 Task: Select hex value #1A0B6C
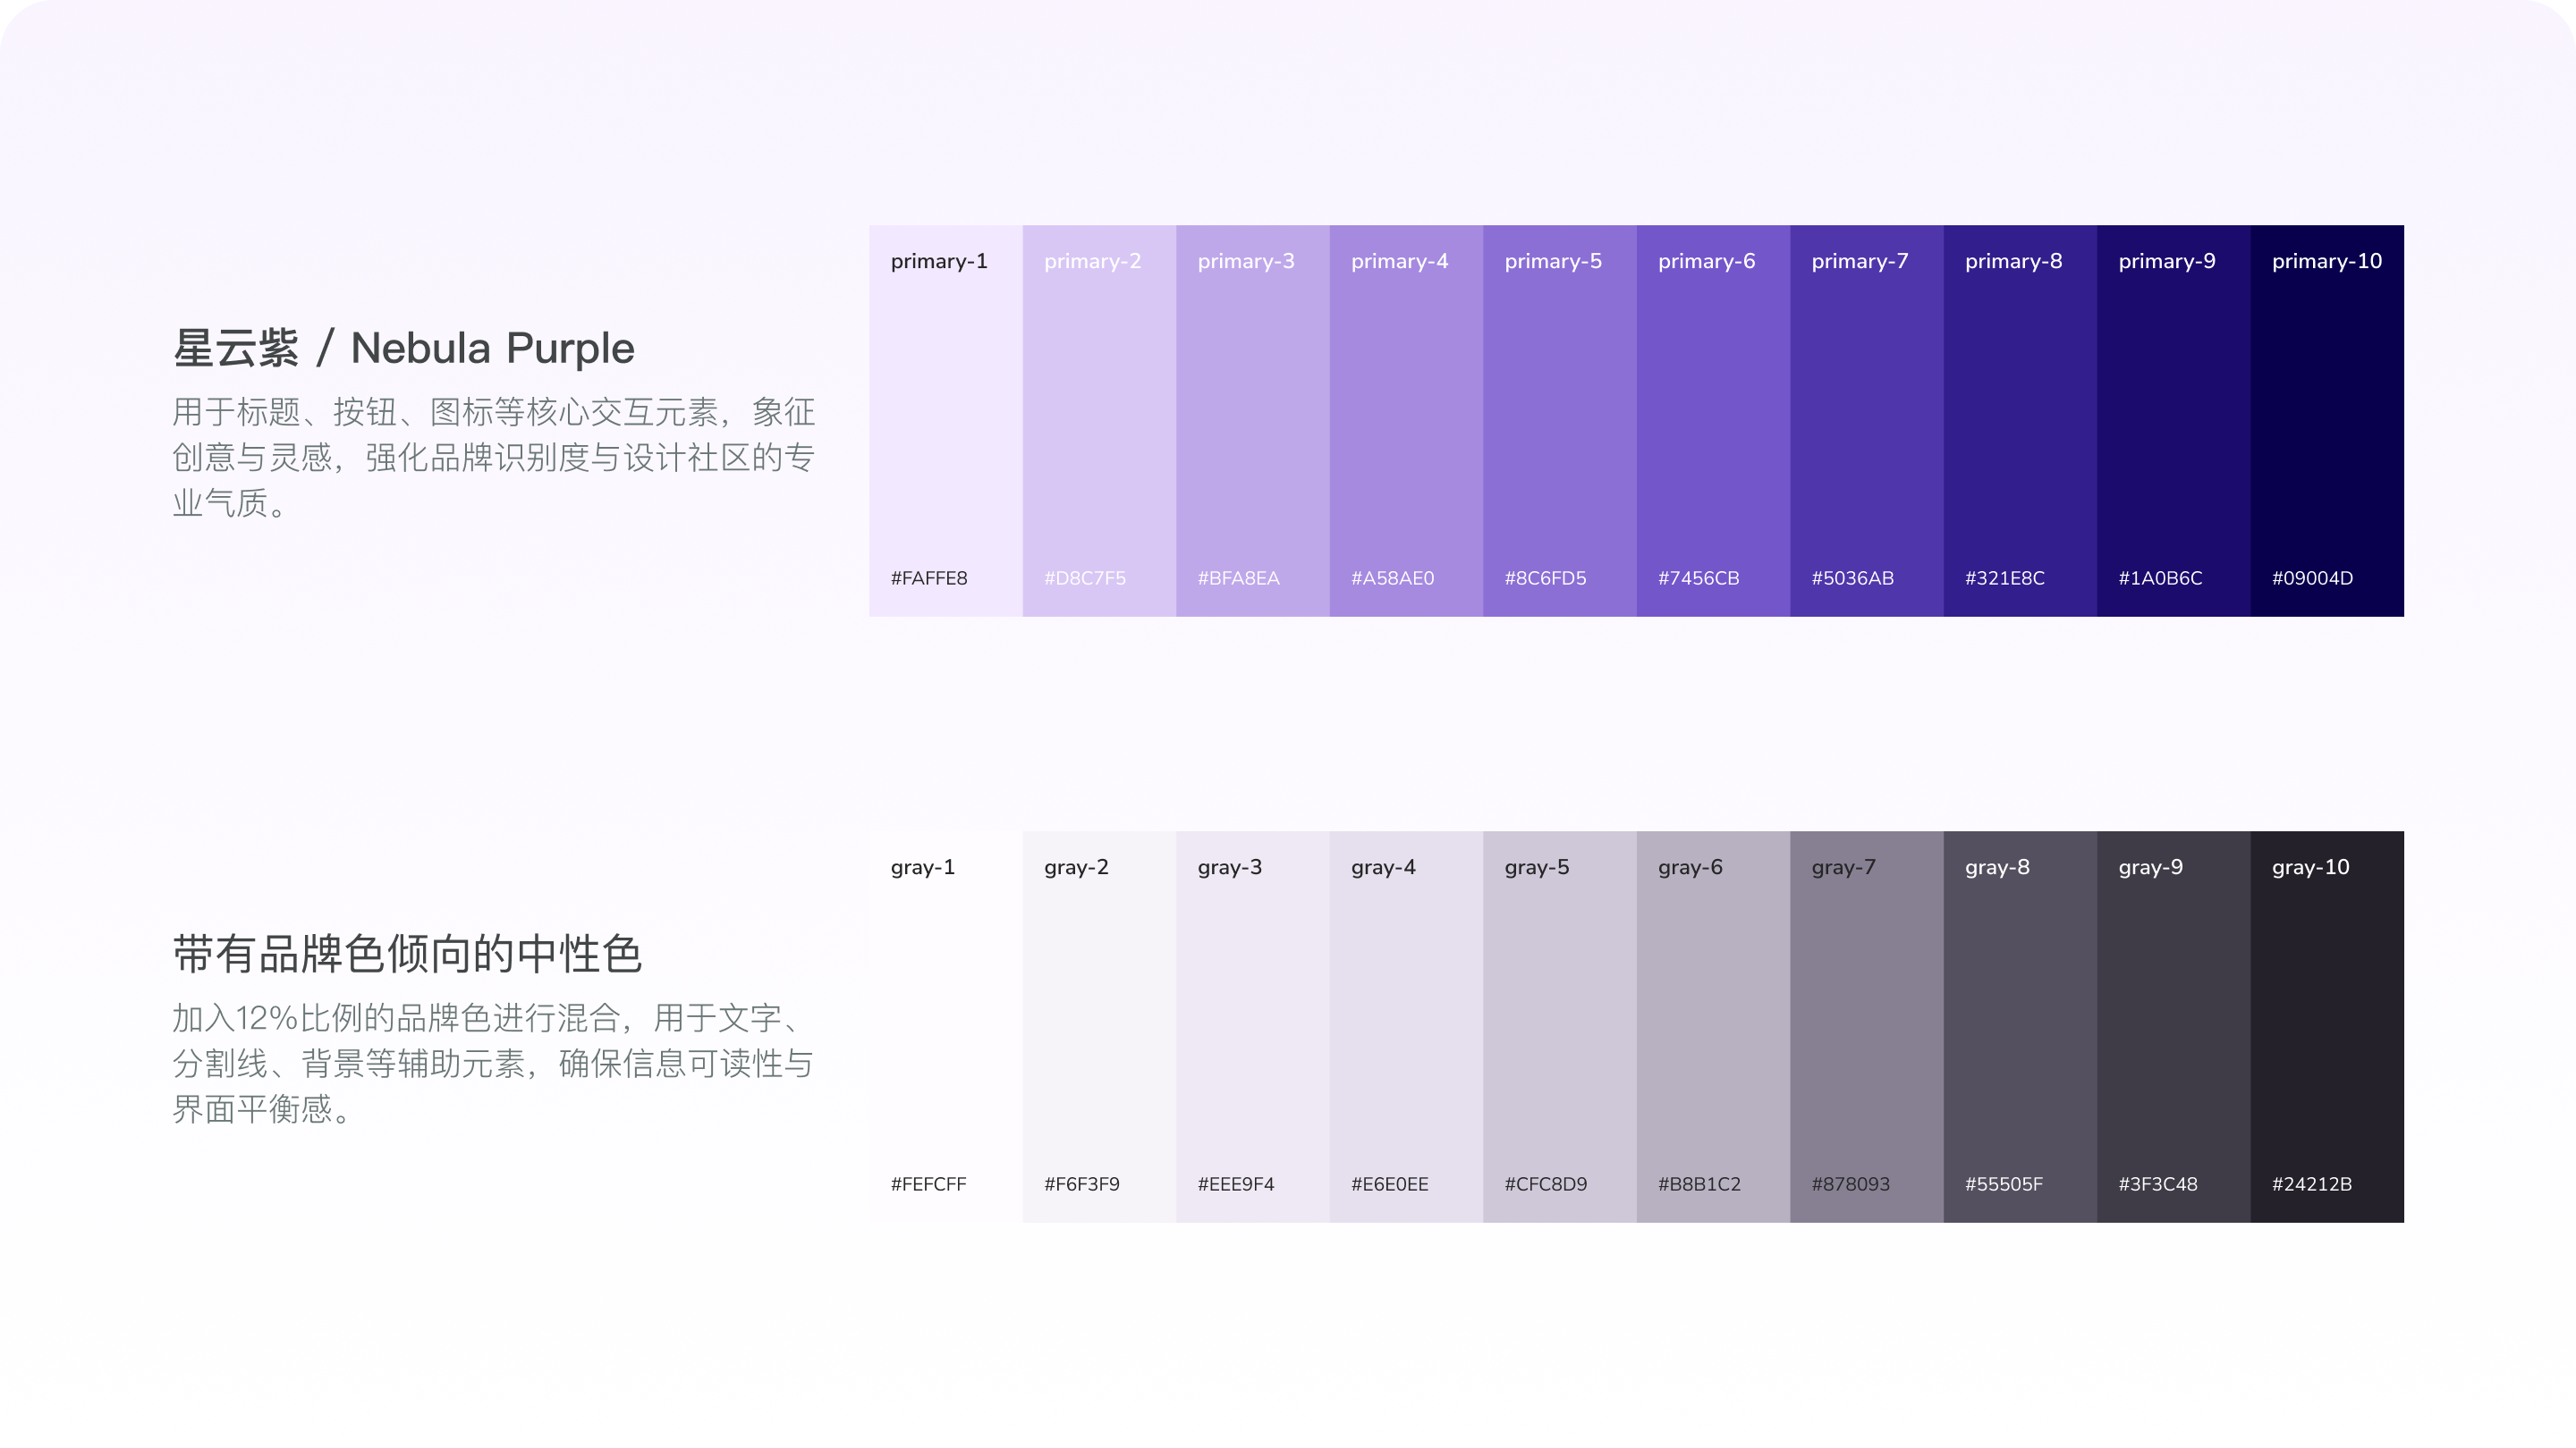point(2161,577)
